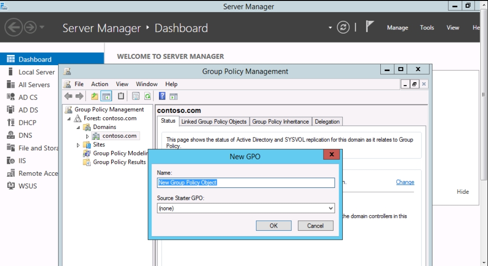Open the AD CS role page
This screenshot has height=266, width=488.
click(x=29, y=97)
